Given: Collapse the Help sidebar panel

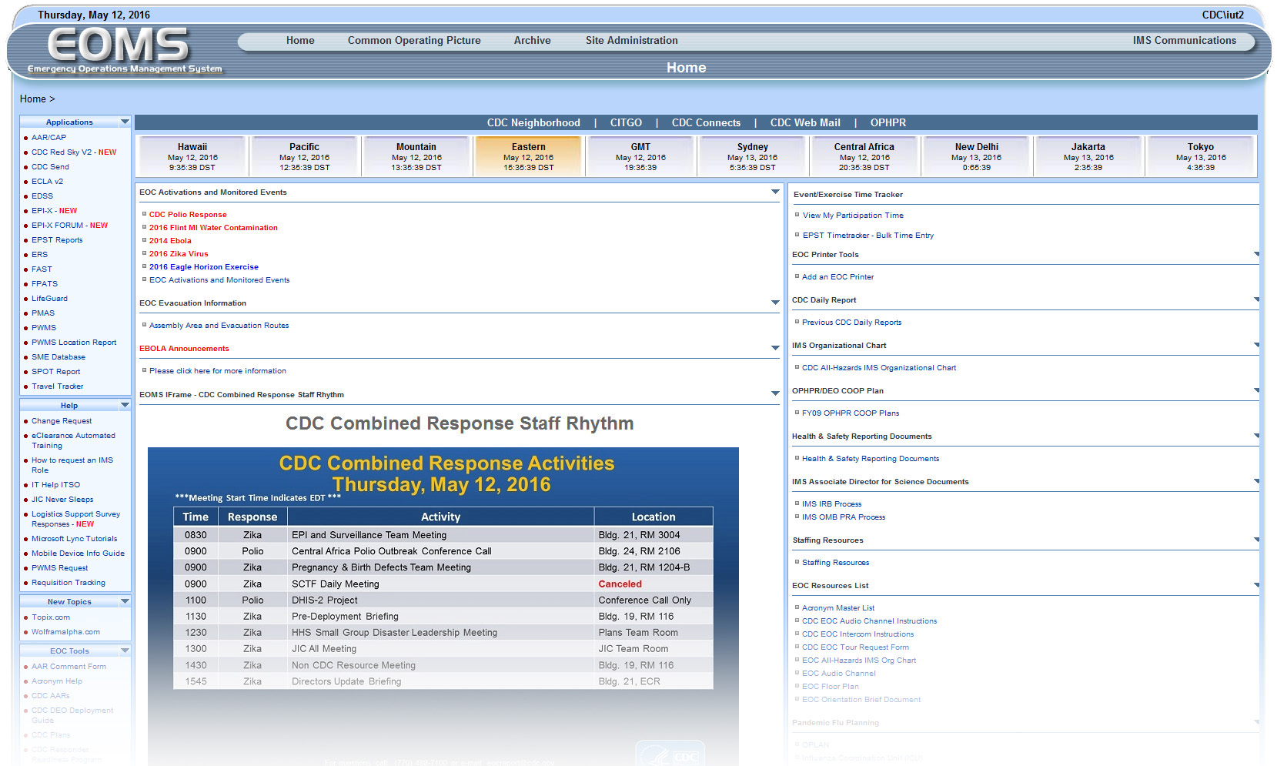Looking at the screenshot, I should point(125,406).
